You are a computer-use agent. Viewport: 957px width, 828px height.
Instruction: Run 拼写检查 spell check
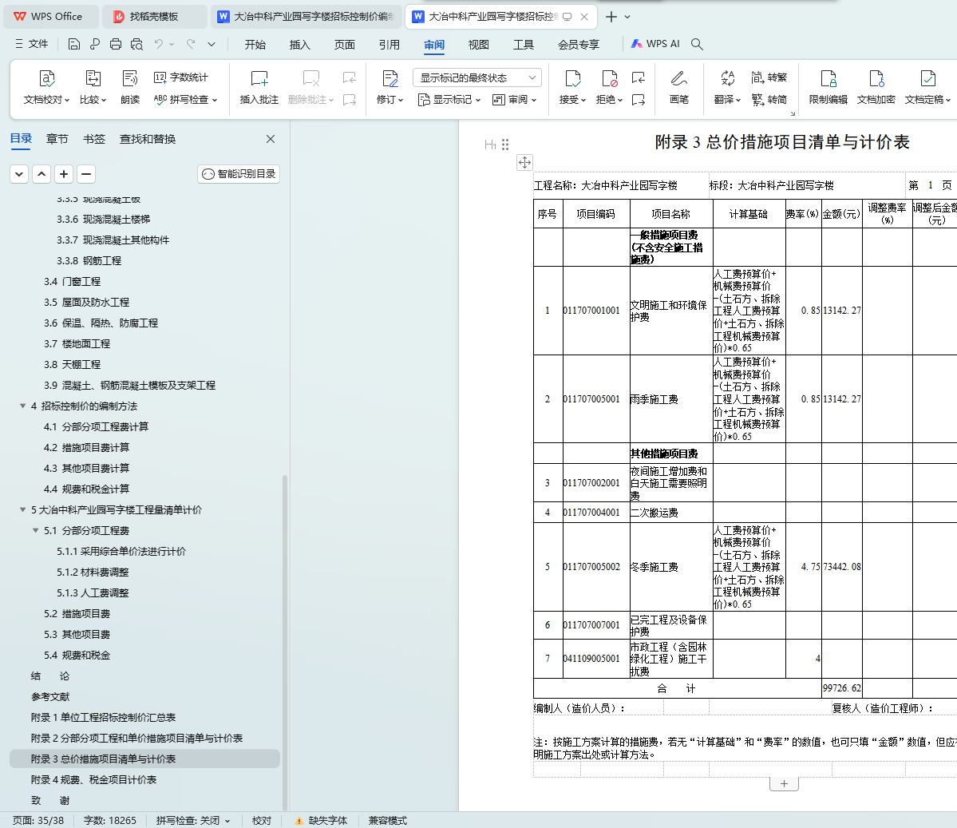[185, 99]
